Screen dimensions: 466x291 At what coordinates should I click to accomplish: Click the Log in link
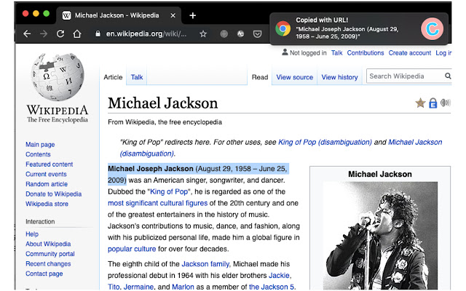[x=443, y=53]
